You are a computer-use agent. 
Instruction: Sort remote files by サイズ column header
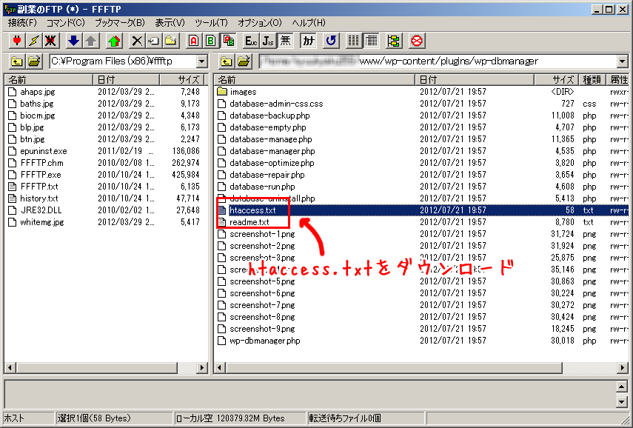[x=563, y=79]
